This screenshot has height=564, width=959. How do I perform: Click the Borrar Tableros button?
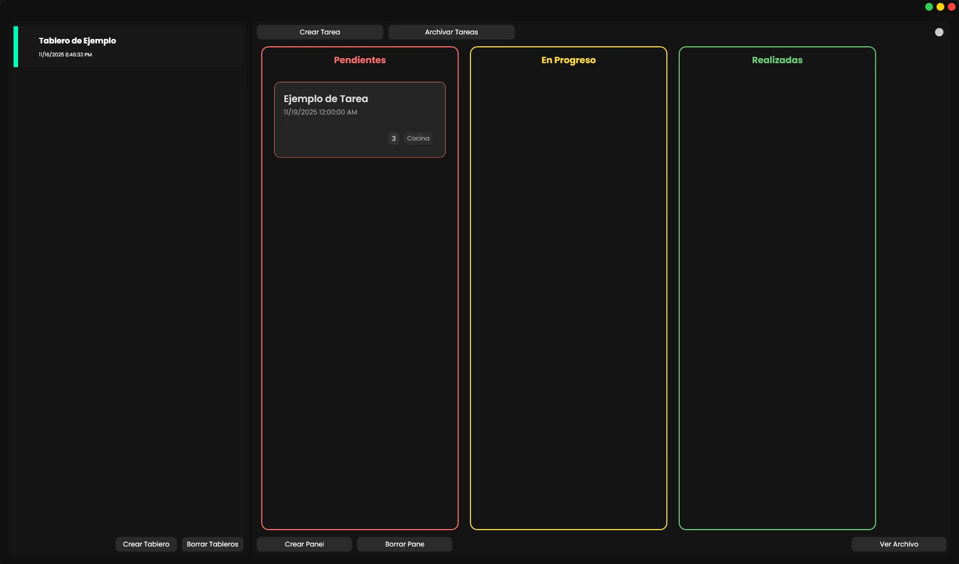point(212,544)
